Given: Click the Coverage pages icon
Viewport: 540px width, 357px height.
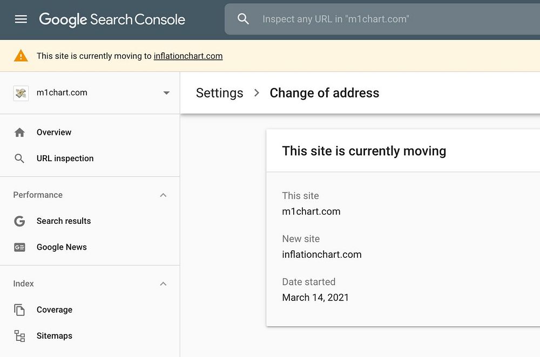Looking at the screenshot, I should point(20,310).
